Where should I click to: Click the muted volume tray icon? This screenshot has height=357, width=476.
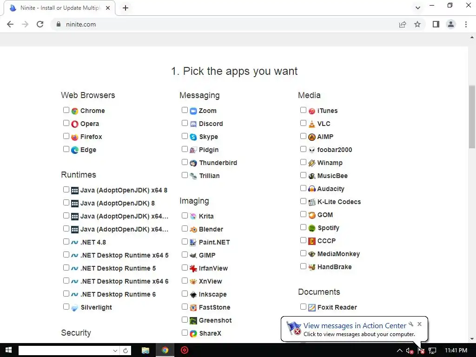(x=410, y=350)
